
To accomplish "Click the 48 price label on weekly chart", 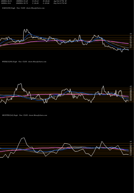I will 131,86.
